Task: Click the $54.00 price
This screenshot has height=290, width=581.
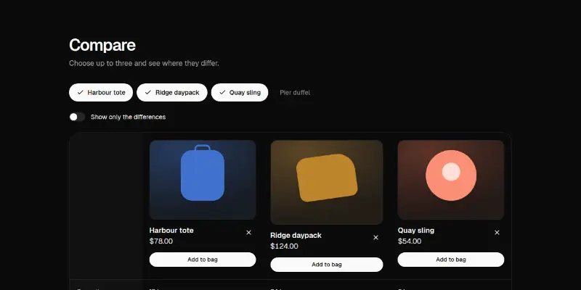Action: (410, 241)
